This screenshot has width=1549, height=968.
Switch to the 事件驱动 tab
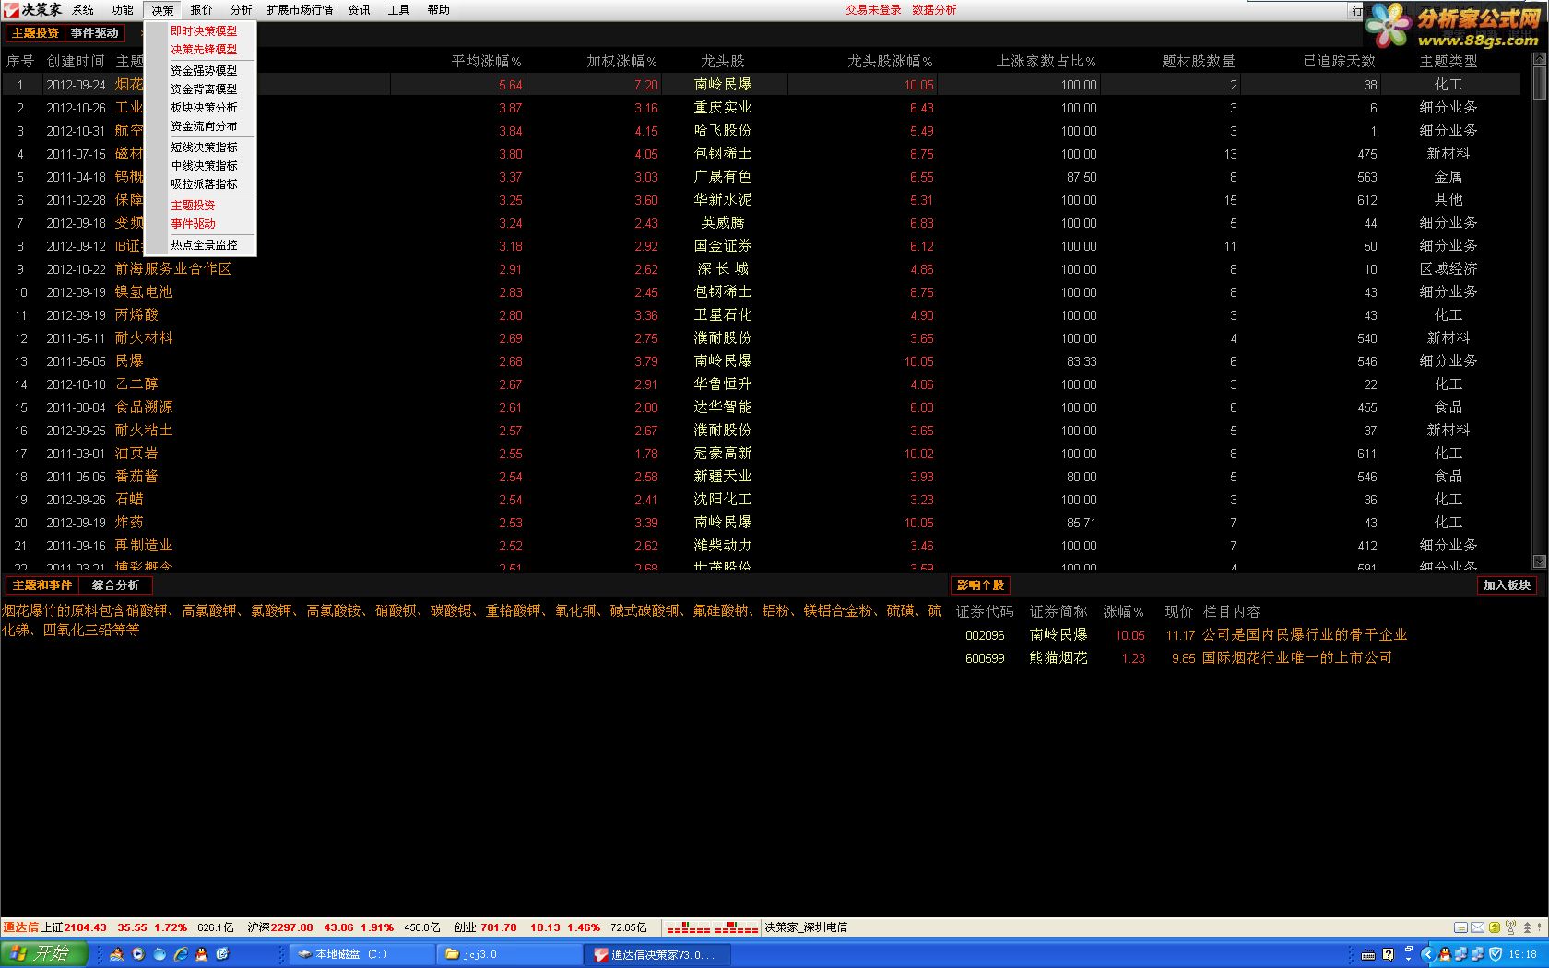(95, 33)
